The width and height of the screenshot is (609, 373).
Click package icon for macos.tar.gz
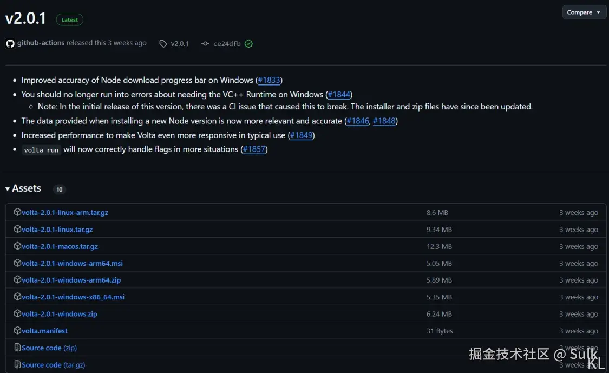[17, 246]
